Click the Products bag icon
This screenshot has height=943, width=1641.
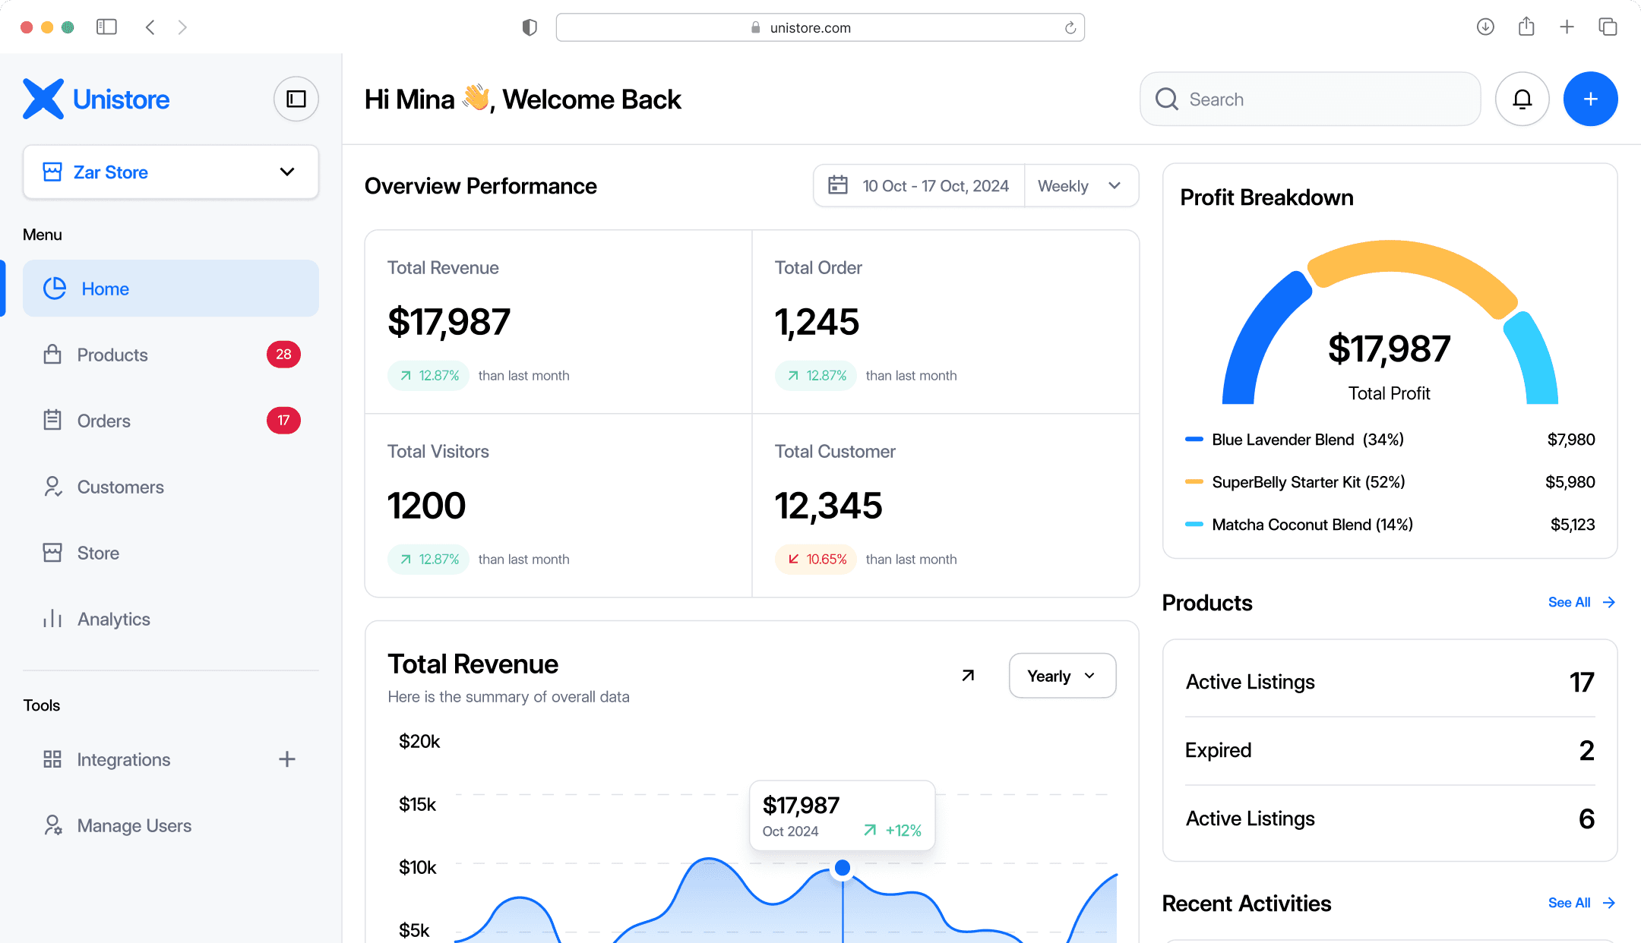pyautogui.click(x=52, y=355)
